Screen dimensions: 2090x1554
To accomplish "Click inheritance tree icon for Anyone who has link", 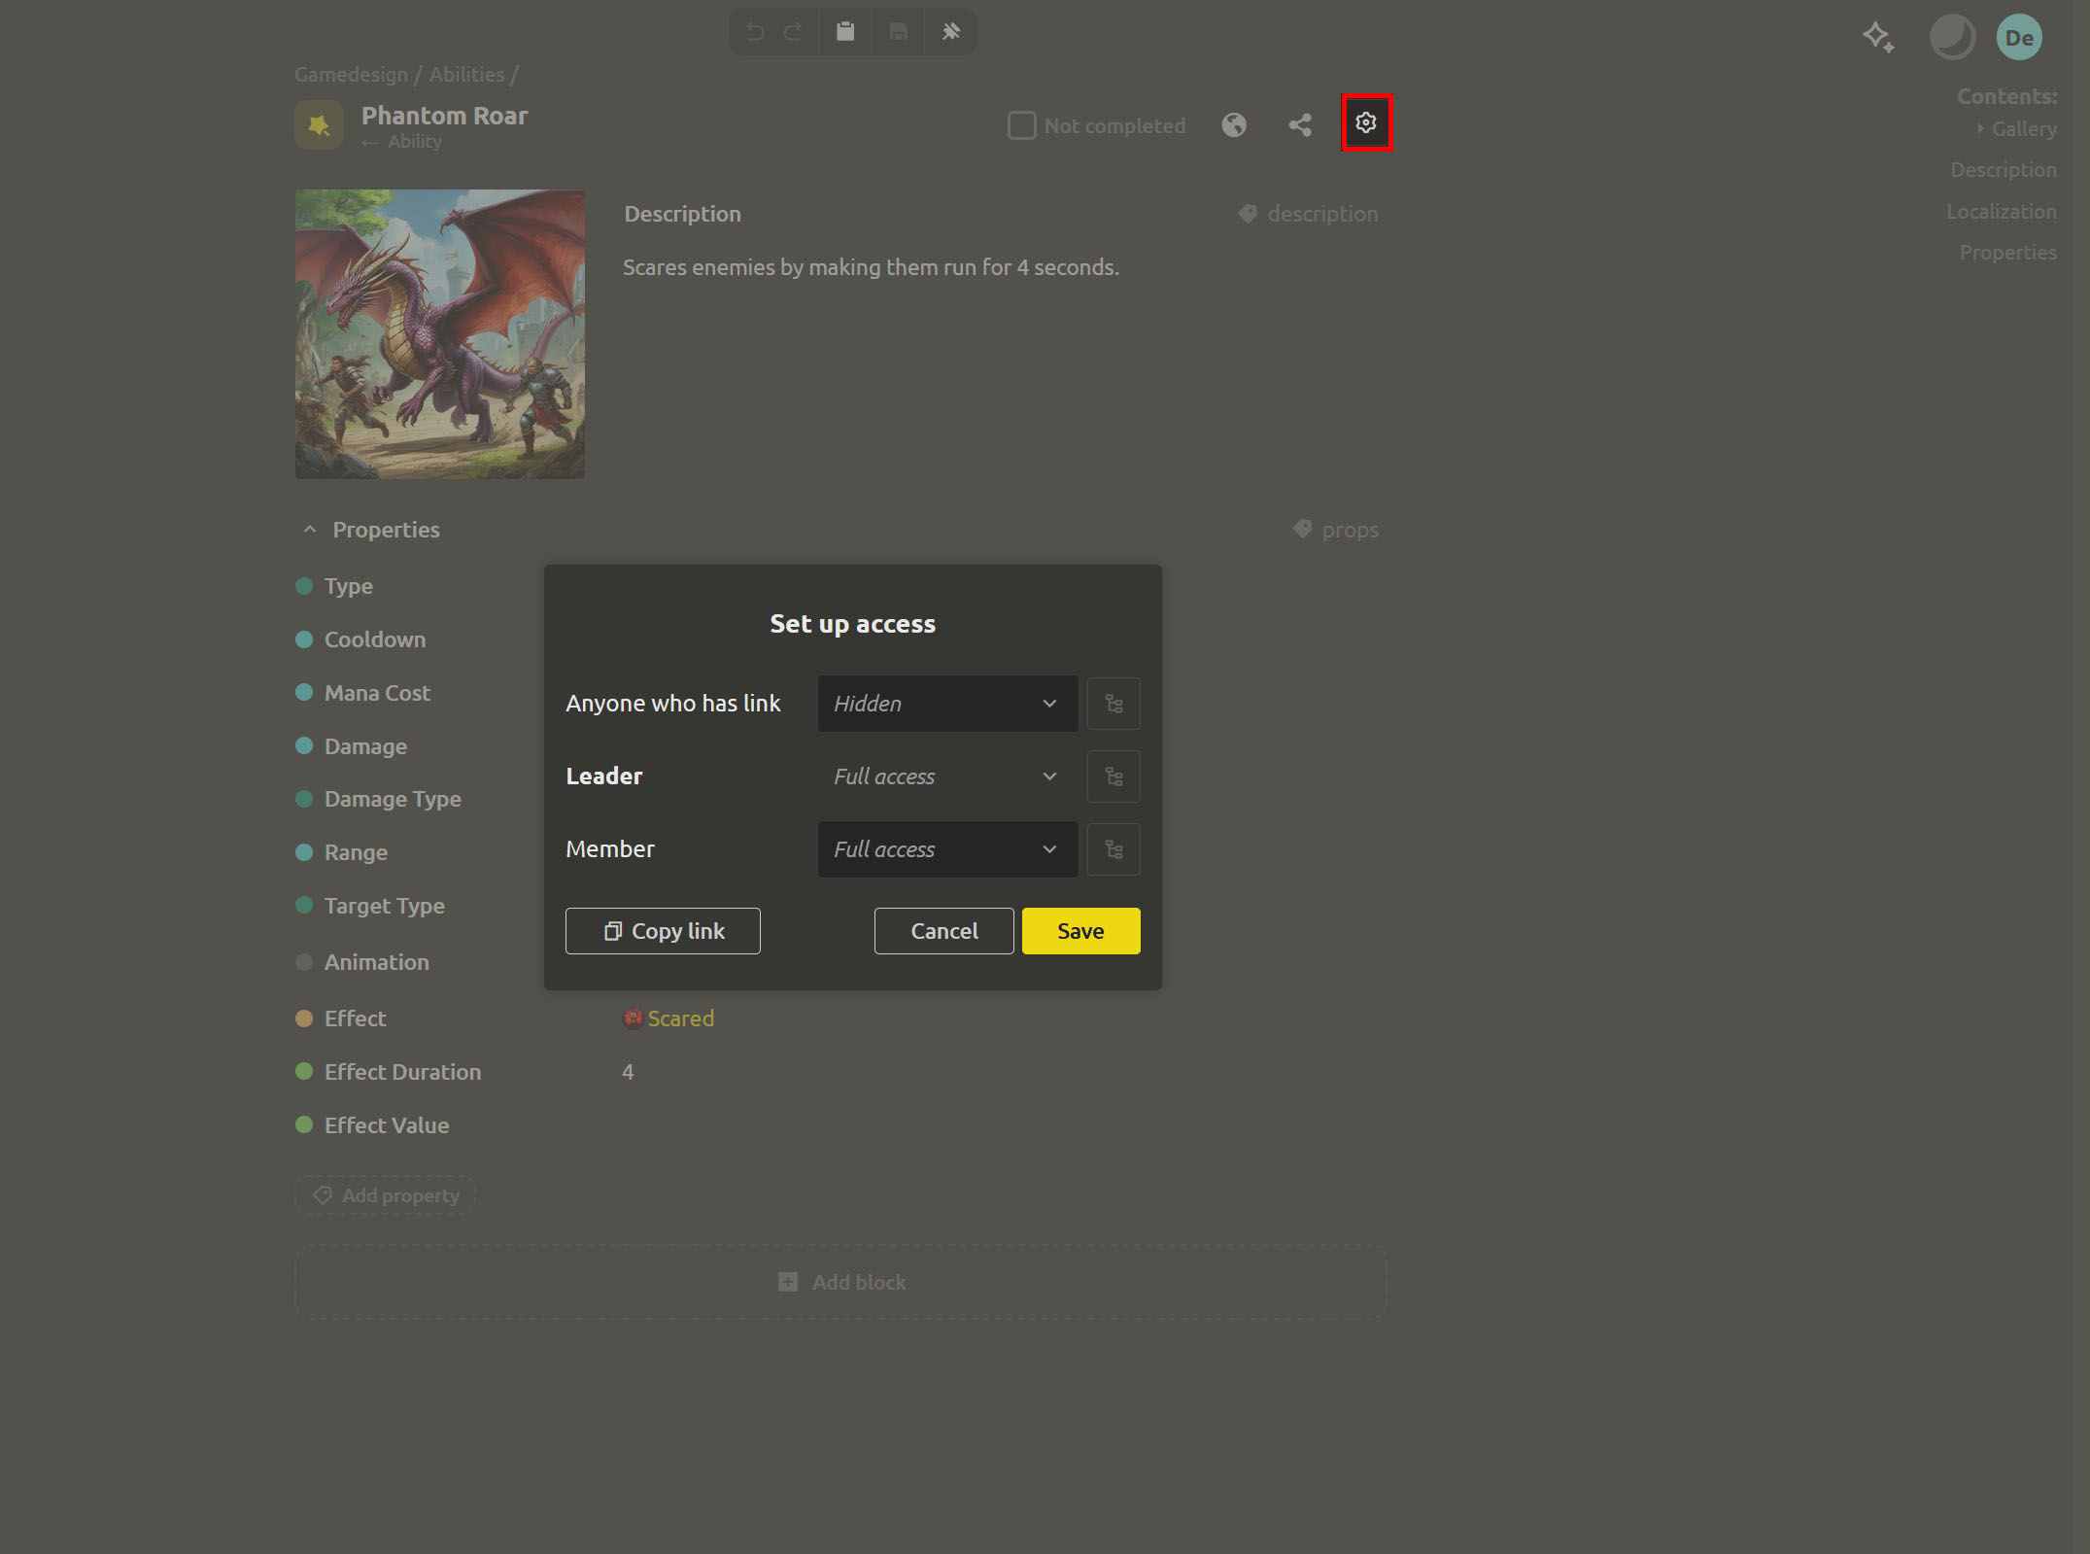I will click(x=1114, y=704).
